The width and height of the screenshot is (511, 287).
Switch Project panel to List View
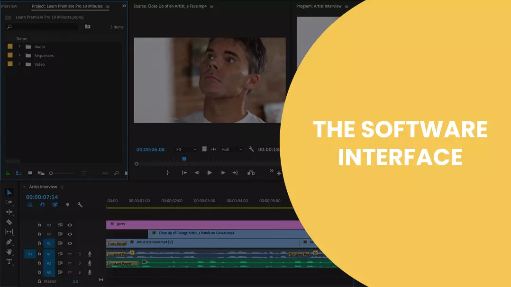click(x=19, y=173)
